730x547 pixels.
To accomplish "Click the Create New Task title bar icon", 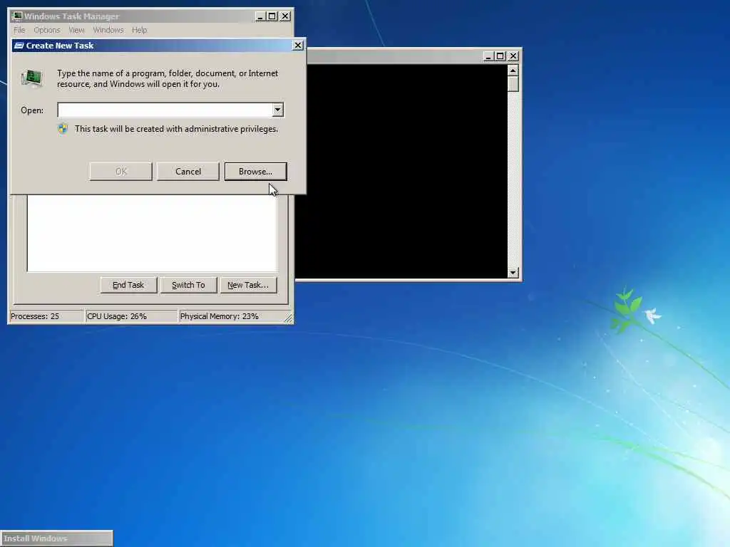I will 19,45.
